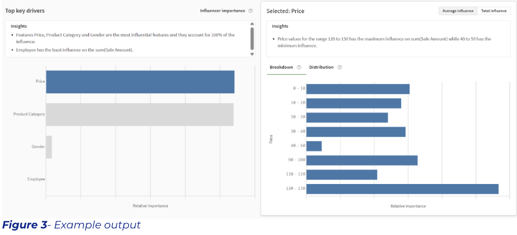517x235 pixels.
Task: Open the Distribution tab
Action: pos(321,68)
